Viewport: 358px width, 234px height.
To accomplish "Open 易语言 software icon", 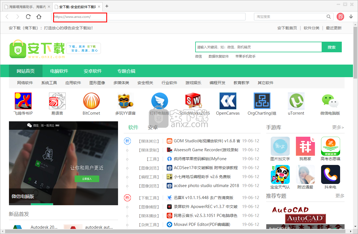I will click(x=57, y=101).
